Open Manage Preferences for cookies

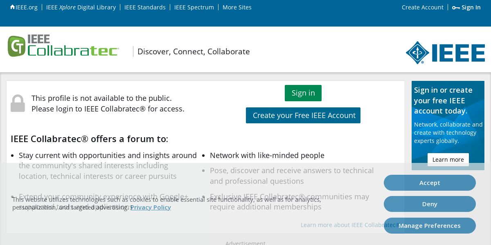tap(430, 226)
